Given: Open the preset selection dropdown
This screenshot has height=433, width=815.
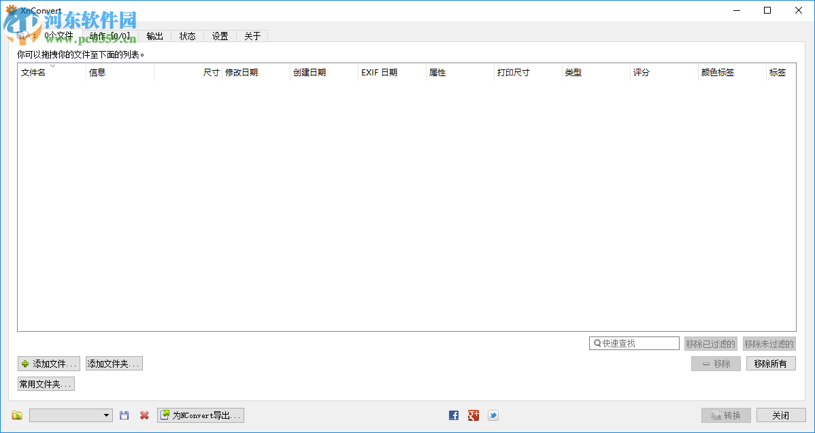Looking at the screenshot, I should [x=107, y=415].
